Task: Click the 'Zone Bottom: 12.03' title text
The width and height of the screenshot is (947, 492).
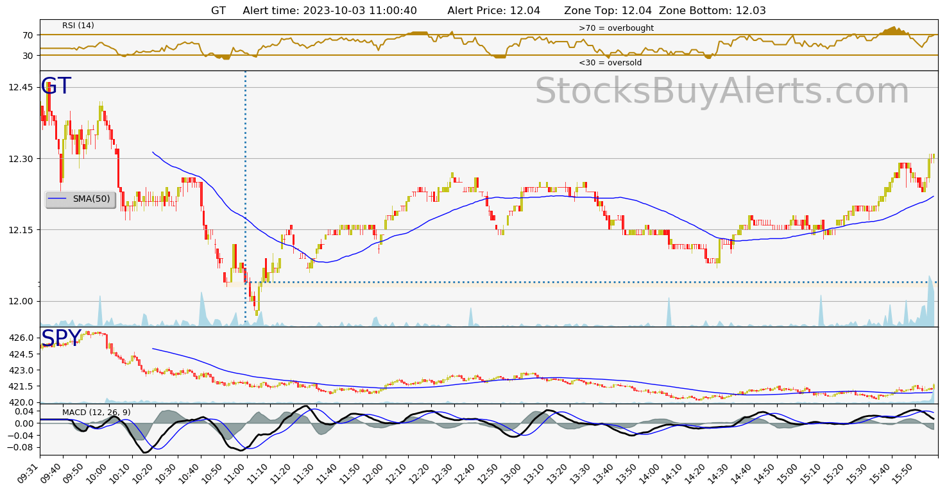Action: point(712,10)
